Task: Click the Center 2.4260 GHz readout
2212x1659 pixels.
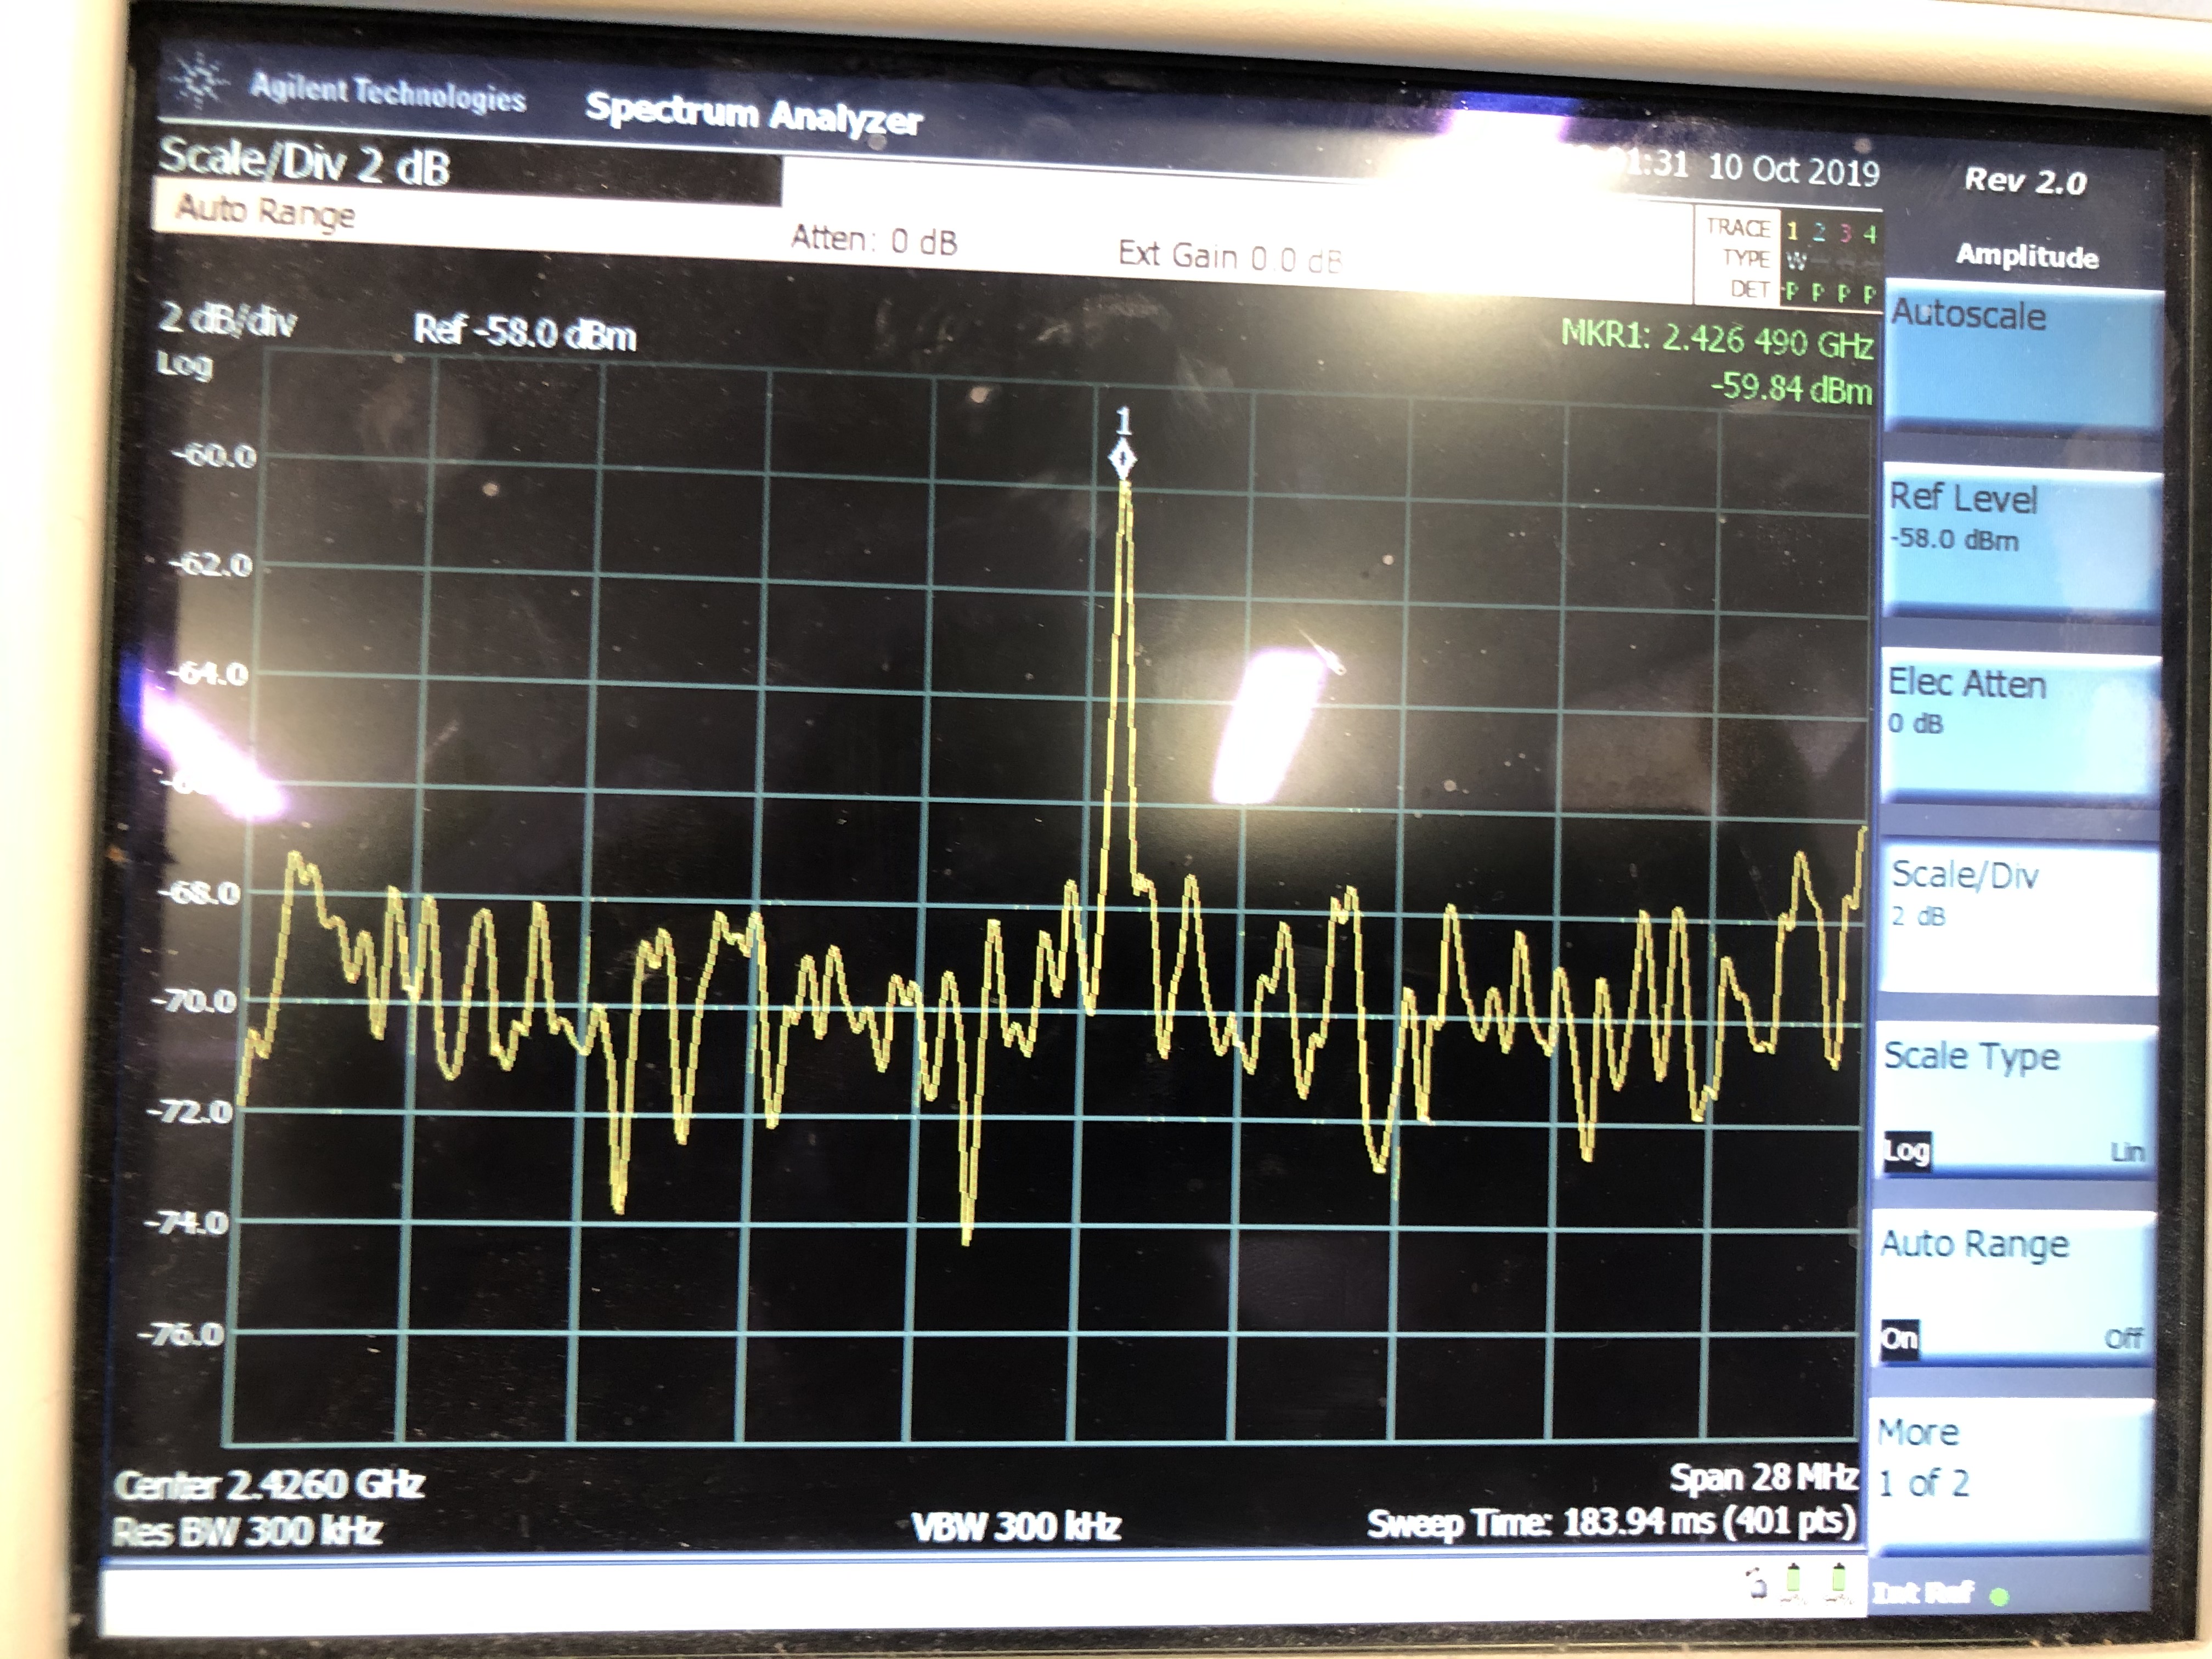Action: click(270, 1484)
